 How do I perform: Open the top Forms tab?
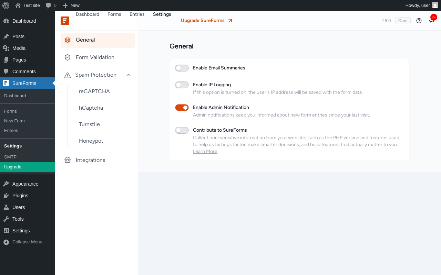[114, 14]
